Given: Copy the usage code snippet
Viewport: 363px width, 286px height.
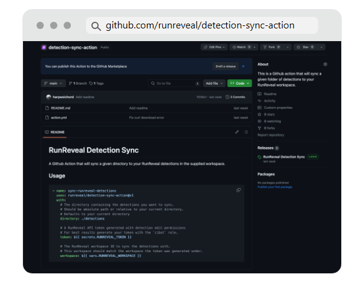Looking at the screenshot, I should pos(238,190).
